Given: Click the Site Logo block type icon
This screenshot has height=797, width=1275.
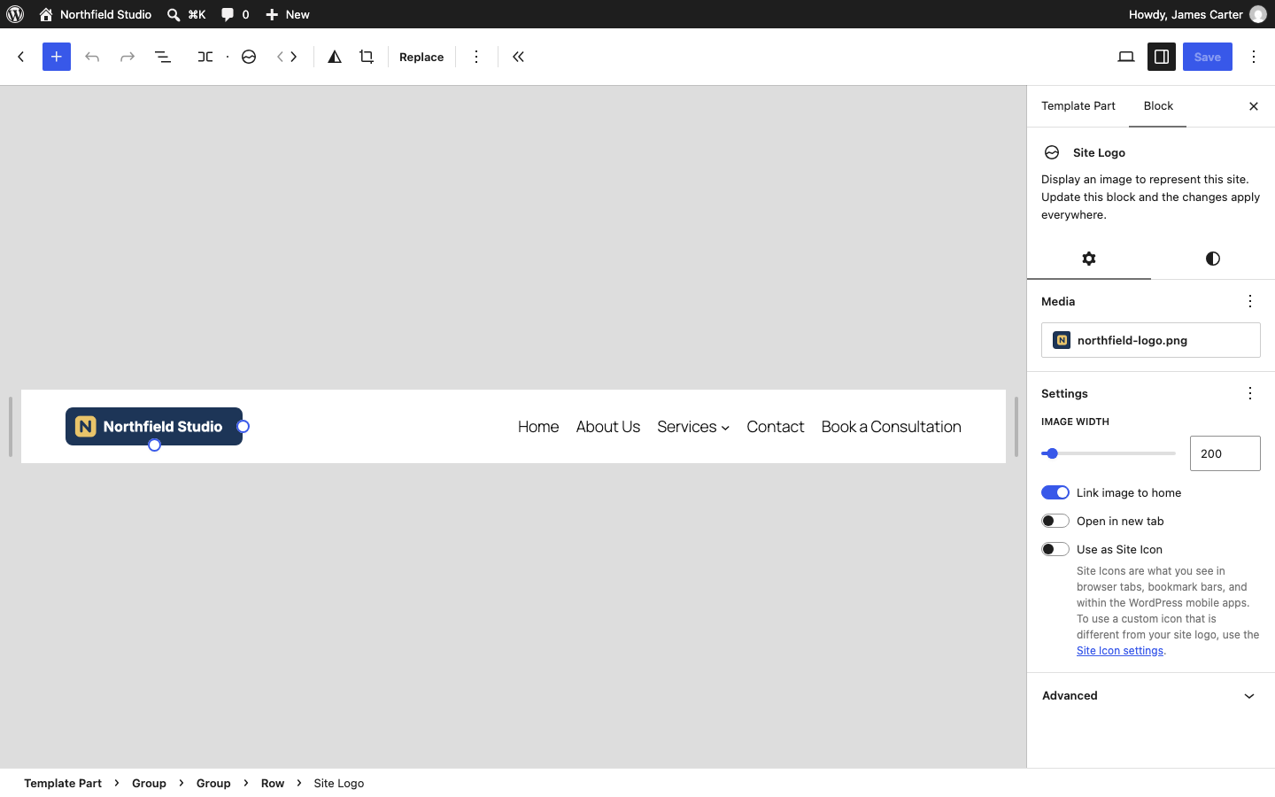Looking at the screenshot, I should [249, 57].
